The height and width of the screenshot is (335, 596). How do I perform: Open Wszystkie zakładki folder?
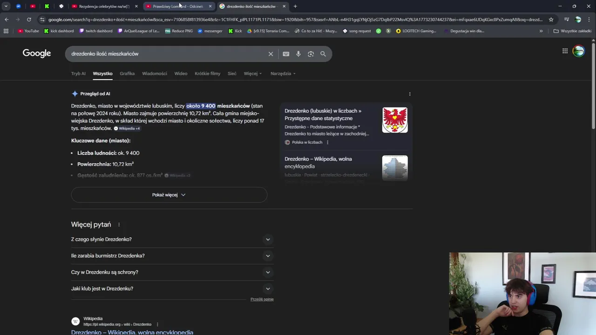[x=572, y=31]
